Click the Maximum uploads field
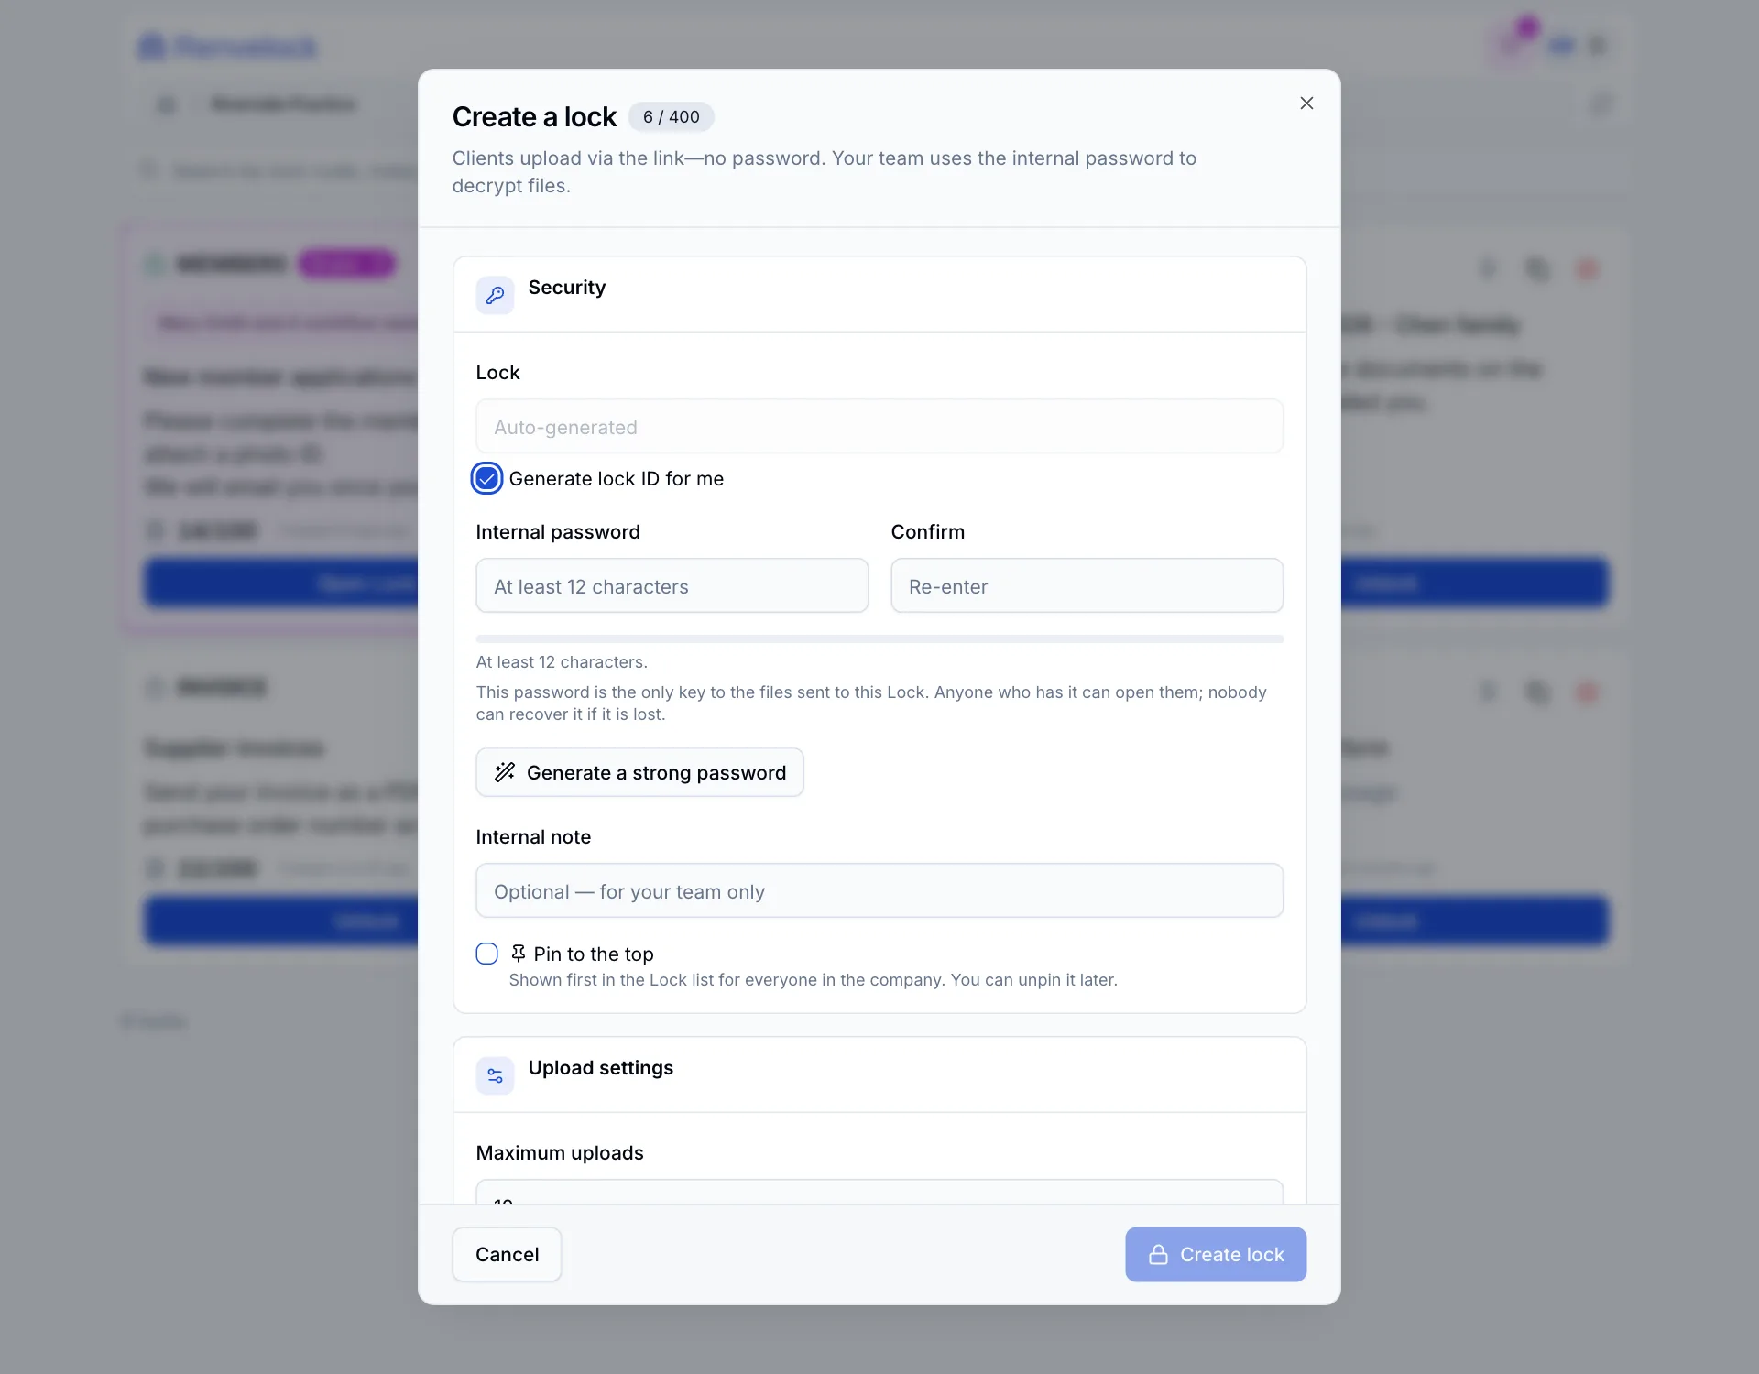Viewport: 1759px width, 1374px height. [879, 1192]
